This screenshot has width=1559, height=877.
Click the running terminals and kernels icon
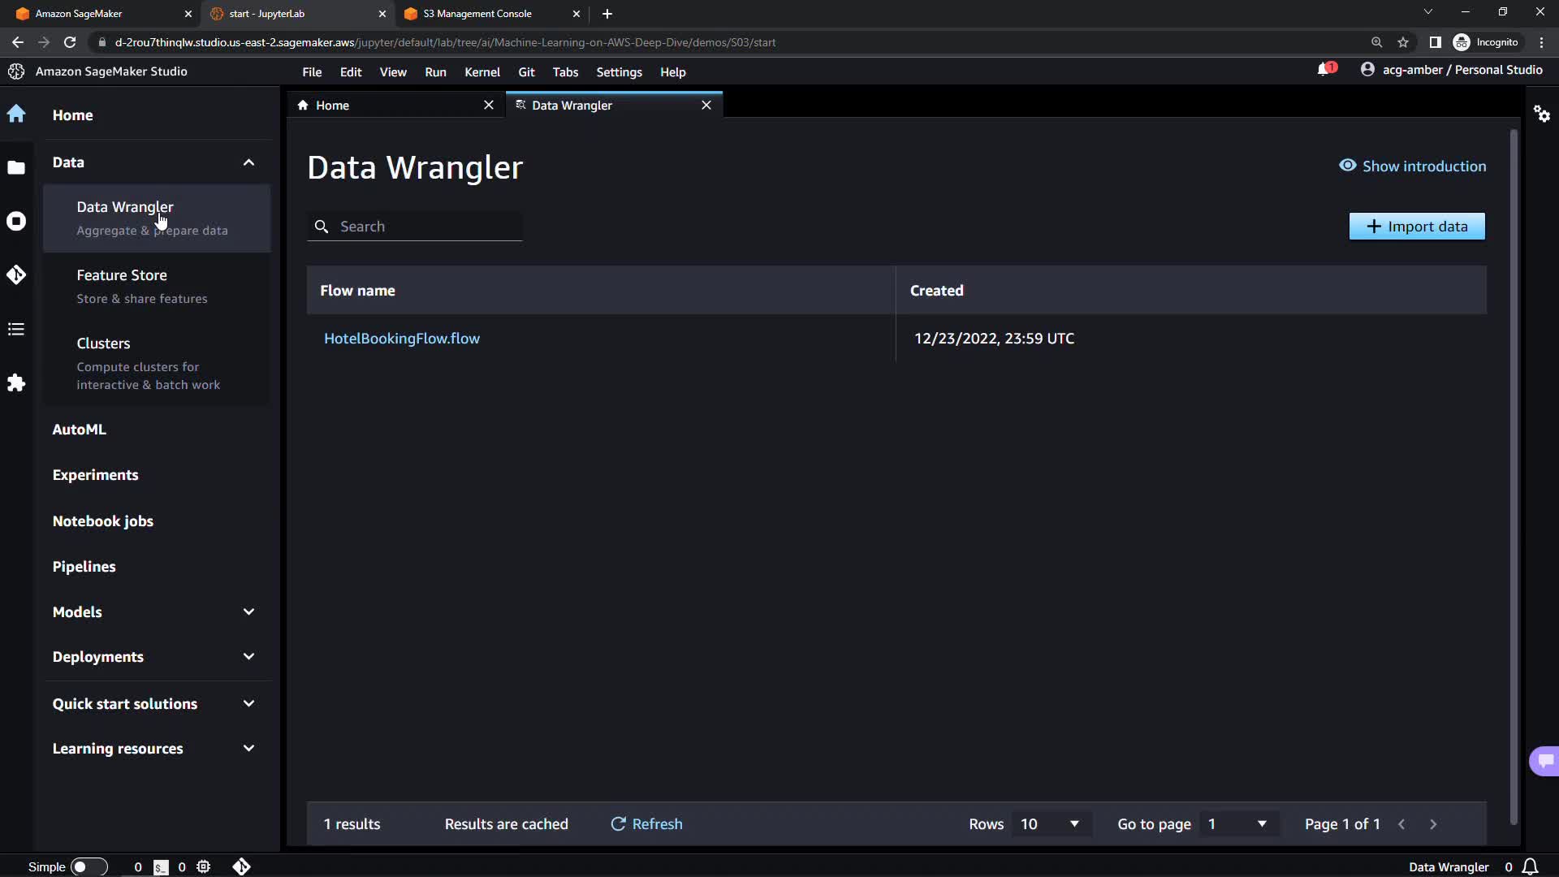coord(16,221)
